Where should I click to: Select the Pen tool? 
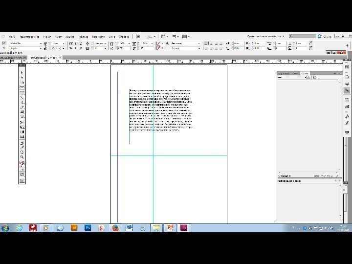pos(22,102)
